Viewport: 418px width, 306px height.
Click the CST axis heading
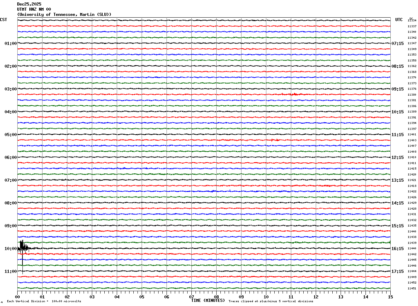(x=3, y=20)
